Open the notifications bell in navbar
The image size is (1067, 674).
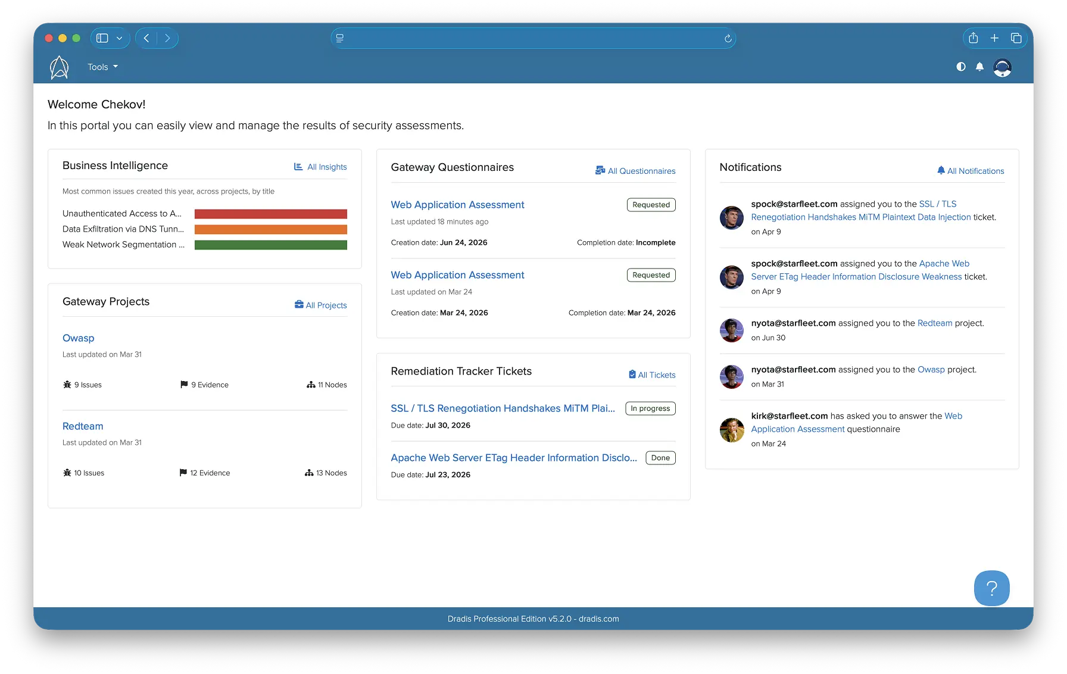(x=979, y=67)
